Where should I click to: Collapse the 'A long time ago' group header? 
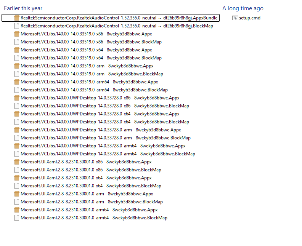(243, 8)
